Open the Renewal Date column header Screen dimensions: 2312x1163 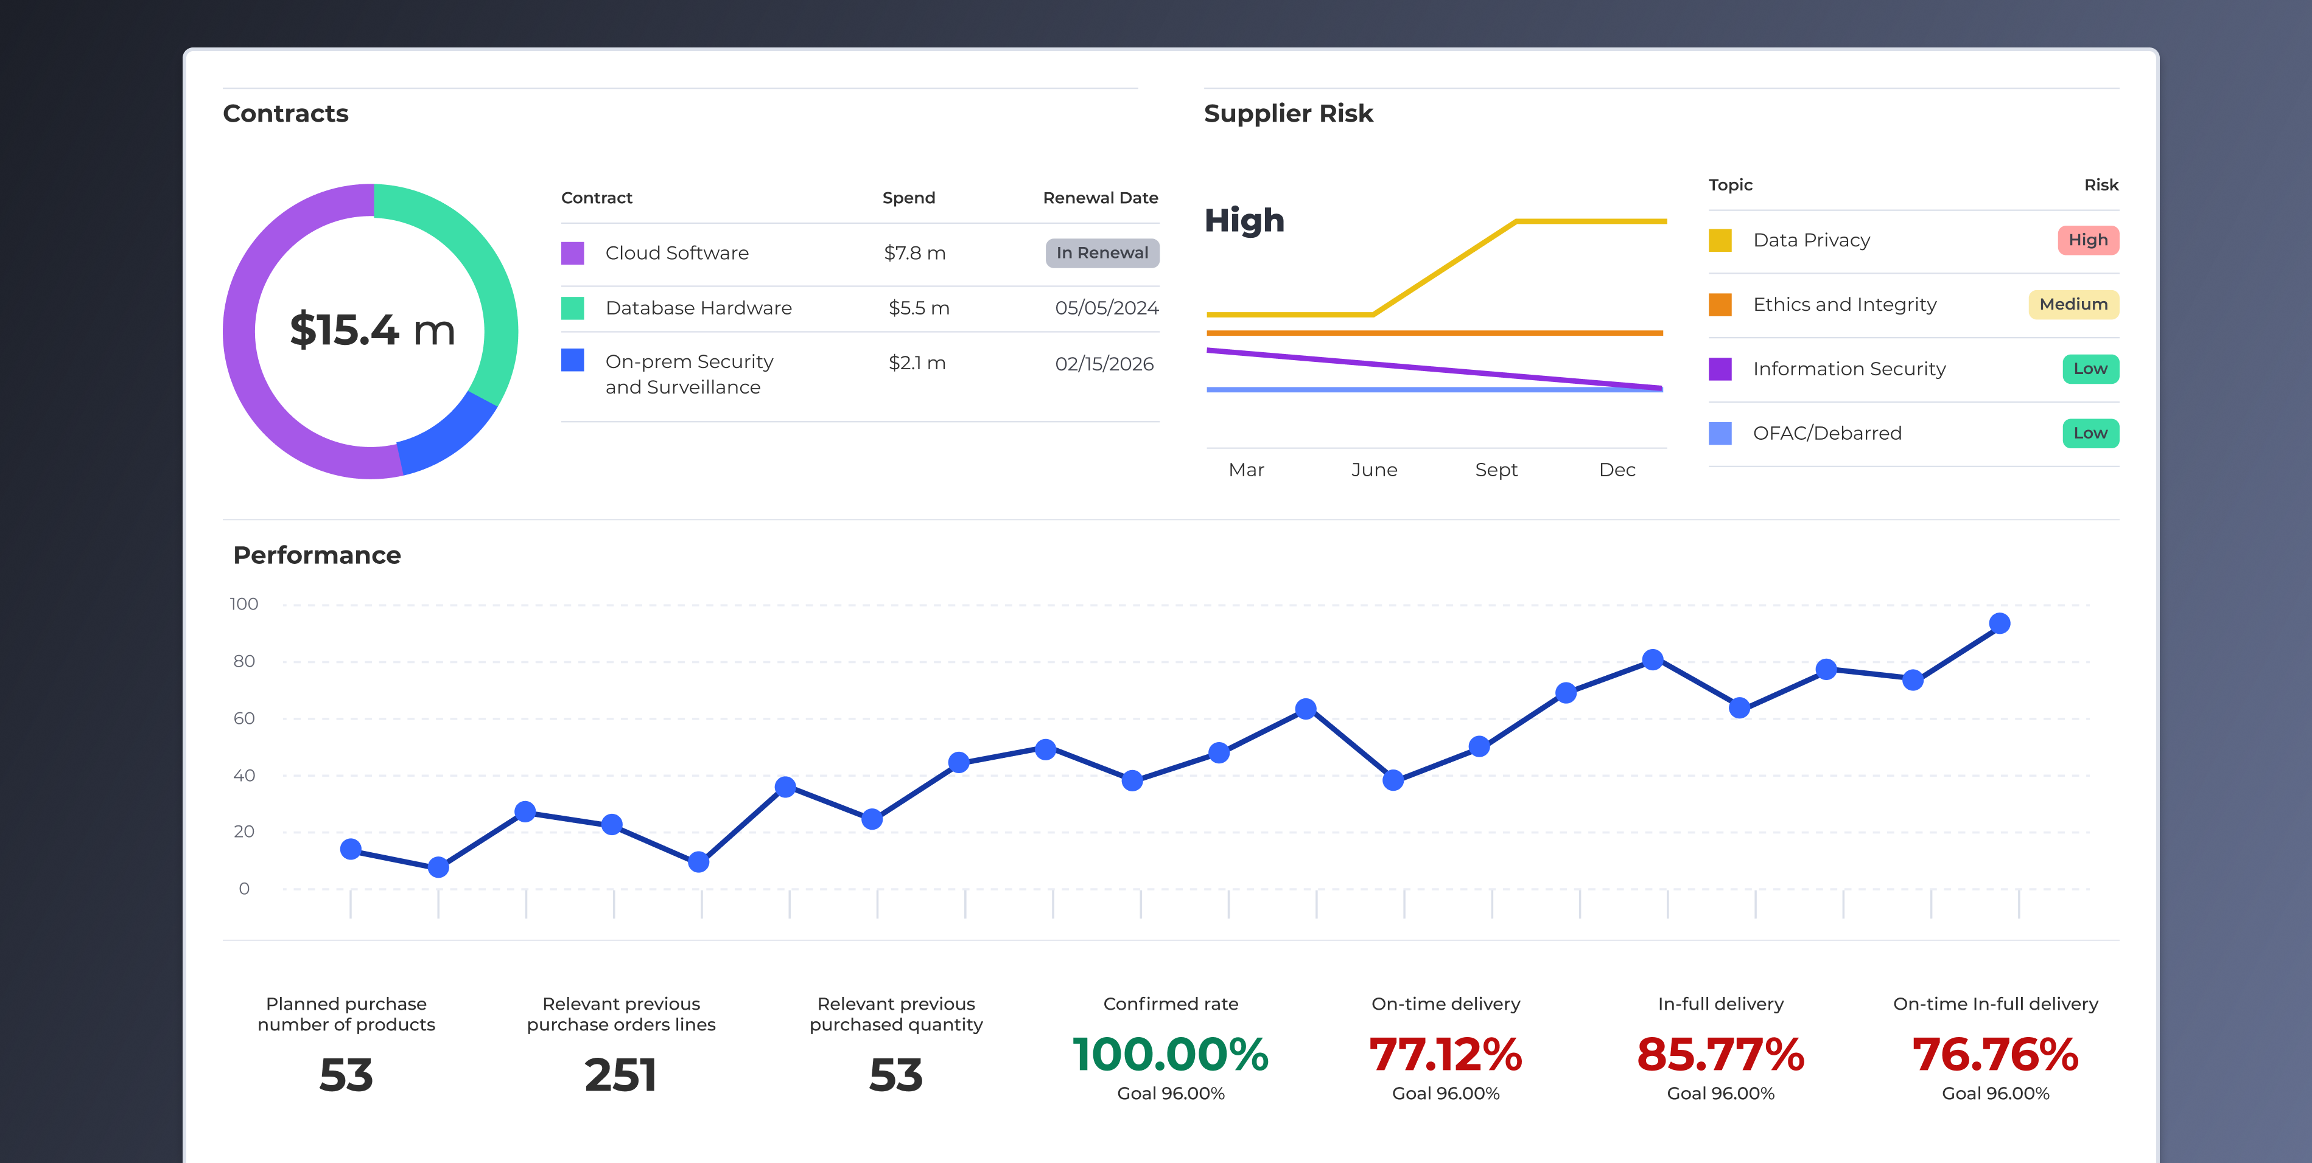pyautogui.click(x=1099, y=197)
